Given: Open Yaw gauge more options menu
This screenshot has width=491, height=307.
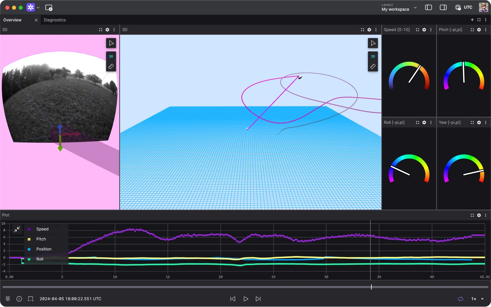Looking at the screenshot, I should [486, 122].
